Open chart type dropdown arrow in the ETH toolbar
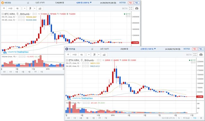Image resolution: width=205 pixels, height=121 pixels. tap(99, 54)
